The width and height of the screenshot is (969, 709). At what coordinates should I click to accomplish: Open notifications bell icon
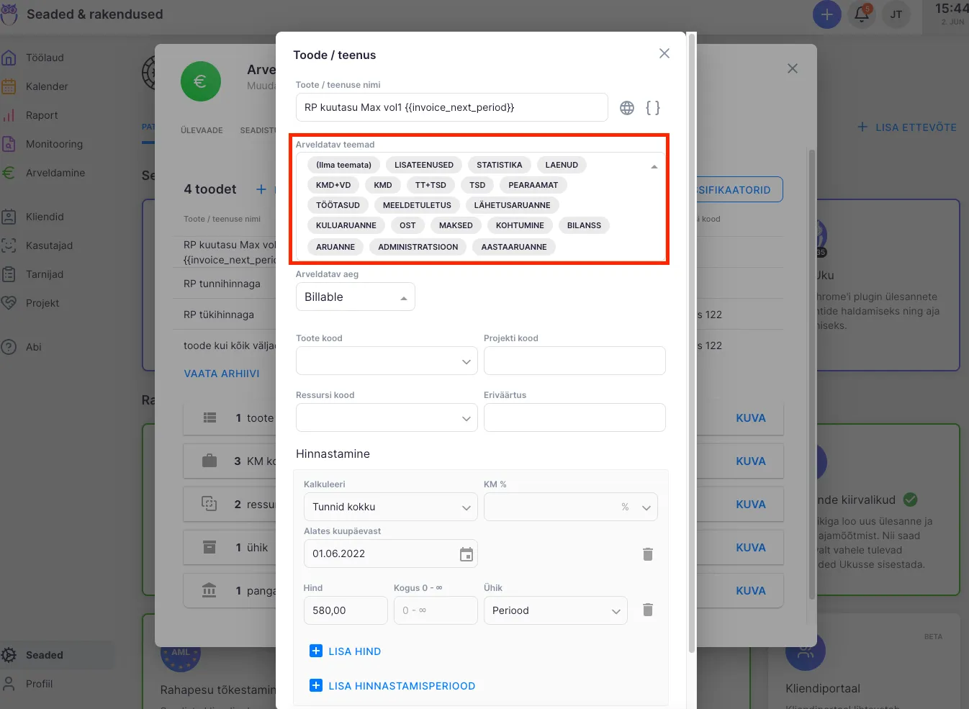pyautogui.click(x=862, y=14)
